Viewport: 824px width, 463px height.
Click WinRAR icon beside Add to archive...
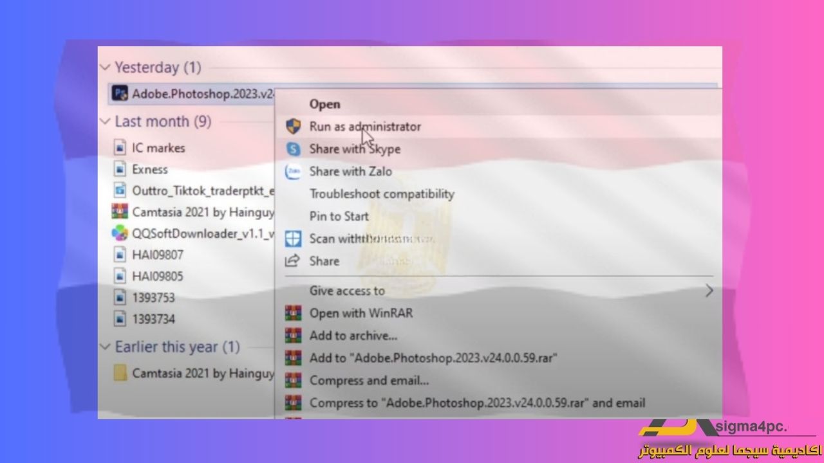294,335
